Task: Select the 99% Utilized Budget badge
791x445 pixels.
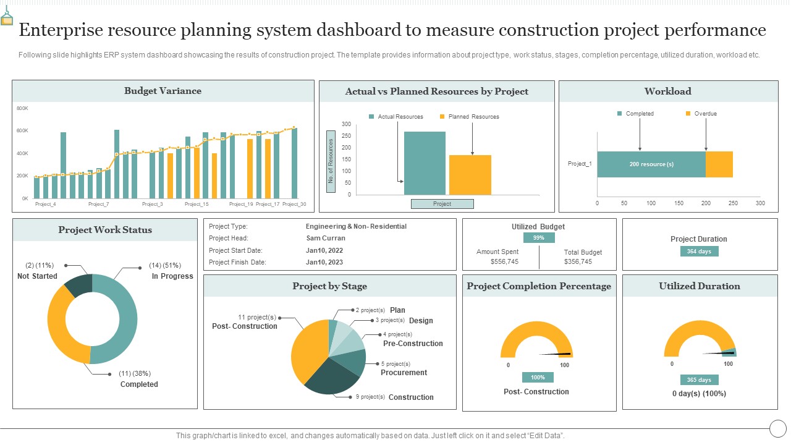Action: 539,238
